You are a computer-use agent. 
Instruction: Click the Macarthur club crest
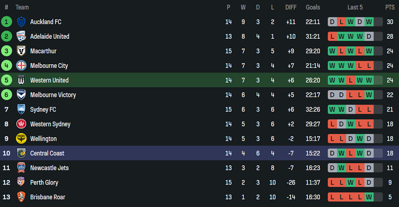point(21,51)
